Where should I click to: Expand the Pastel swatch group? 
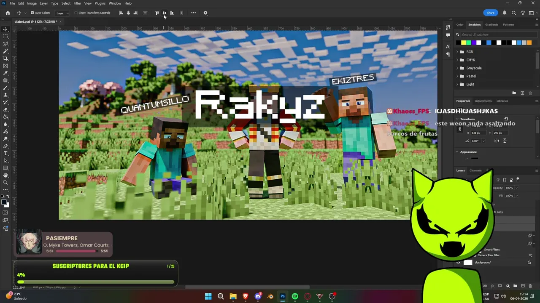[457, 76]
